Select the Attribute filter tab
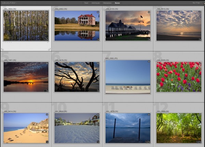 coord(96,3)
